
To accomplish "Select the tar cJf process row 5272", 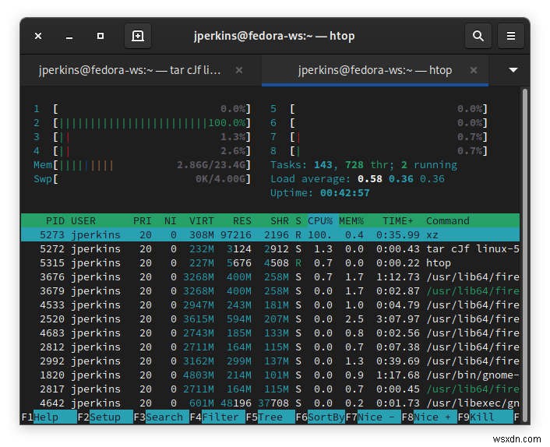I will 270,248.
